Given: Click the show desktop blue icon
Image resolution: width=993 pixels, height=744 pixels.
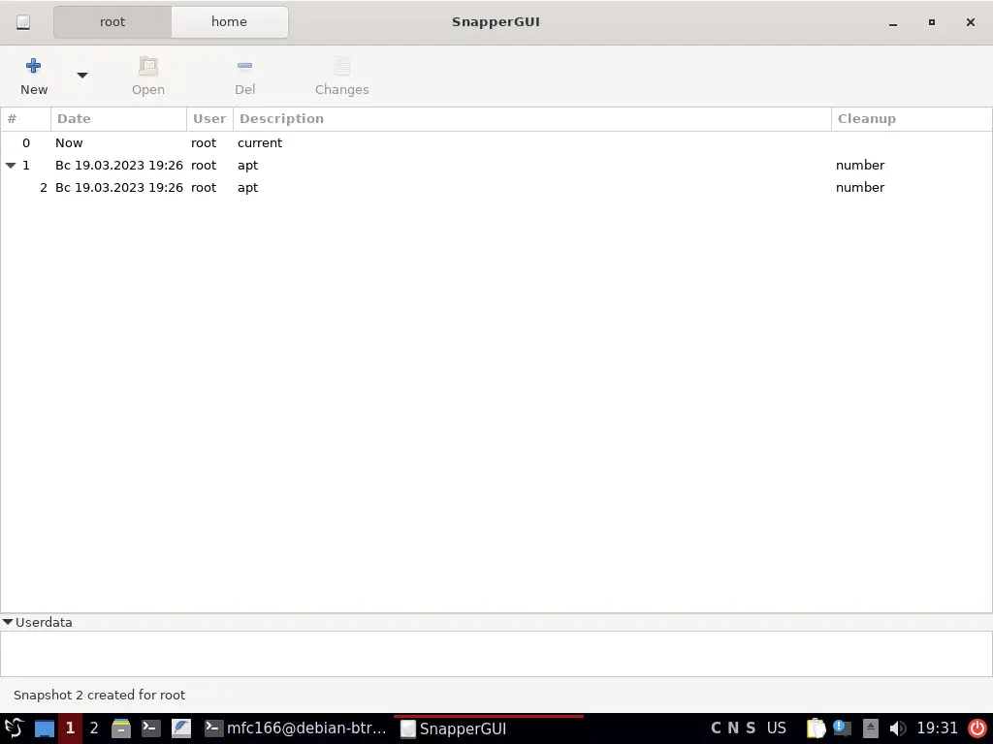Looking at the screenshot, I should 45,728.
